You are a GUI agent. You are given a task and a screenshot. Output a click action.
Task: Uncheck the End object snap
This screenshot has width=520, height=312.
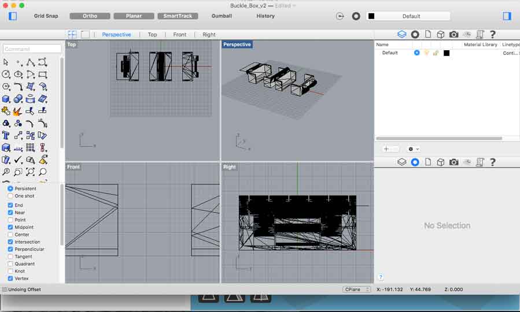(x=10, y=205)
